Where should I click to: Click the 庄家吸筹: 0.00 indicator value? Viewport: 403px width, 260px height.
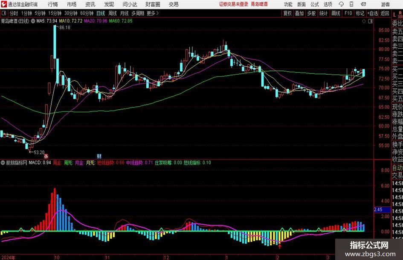pos(168,163)
